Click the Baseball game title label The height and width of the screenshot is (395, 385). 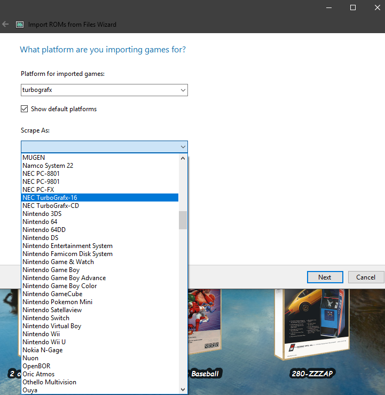pyautogui.click(x=205, y=374)
